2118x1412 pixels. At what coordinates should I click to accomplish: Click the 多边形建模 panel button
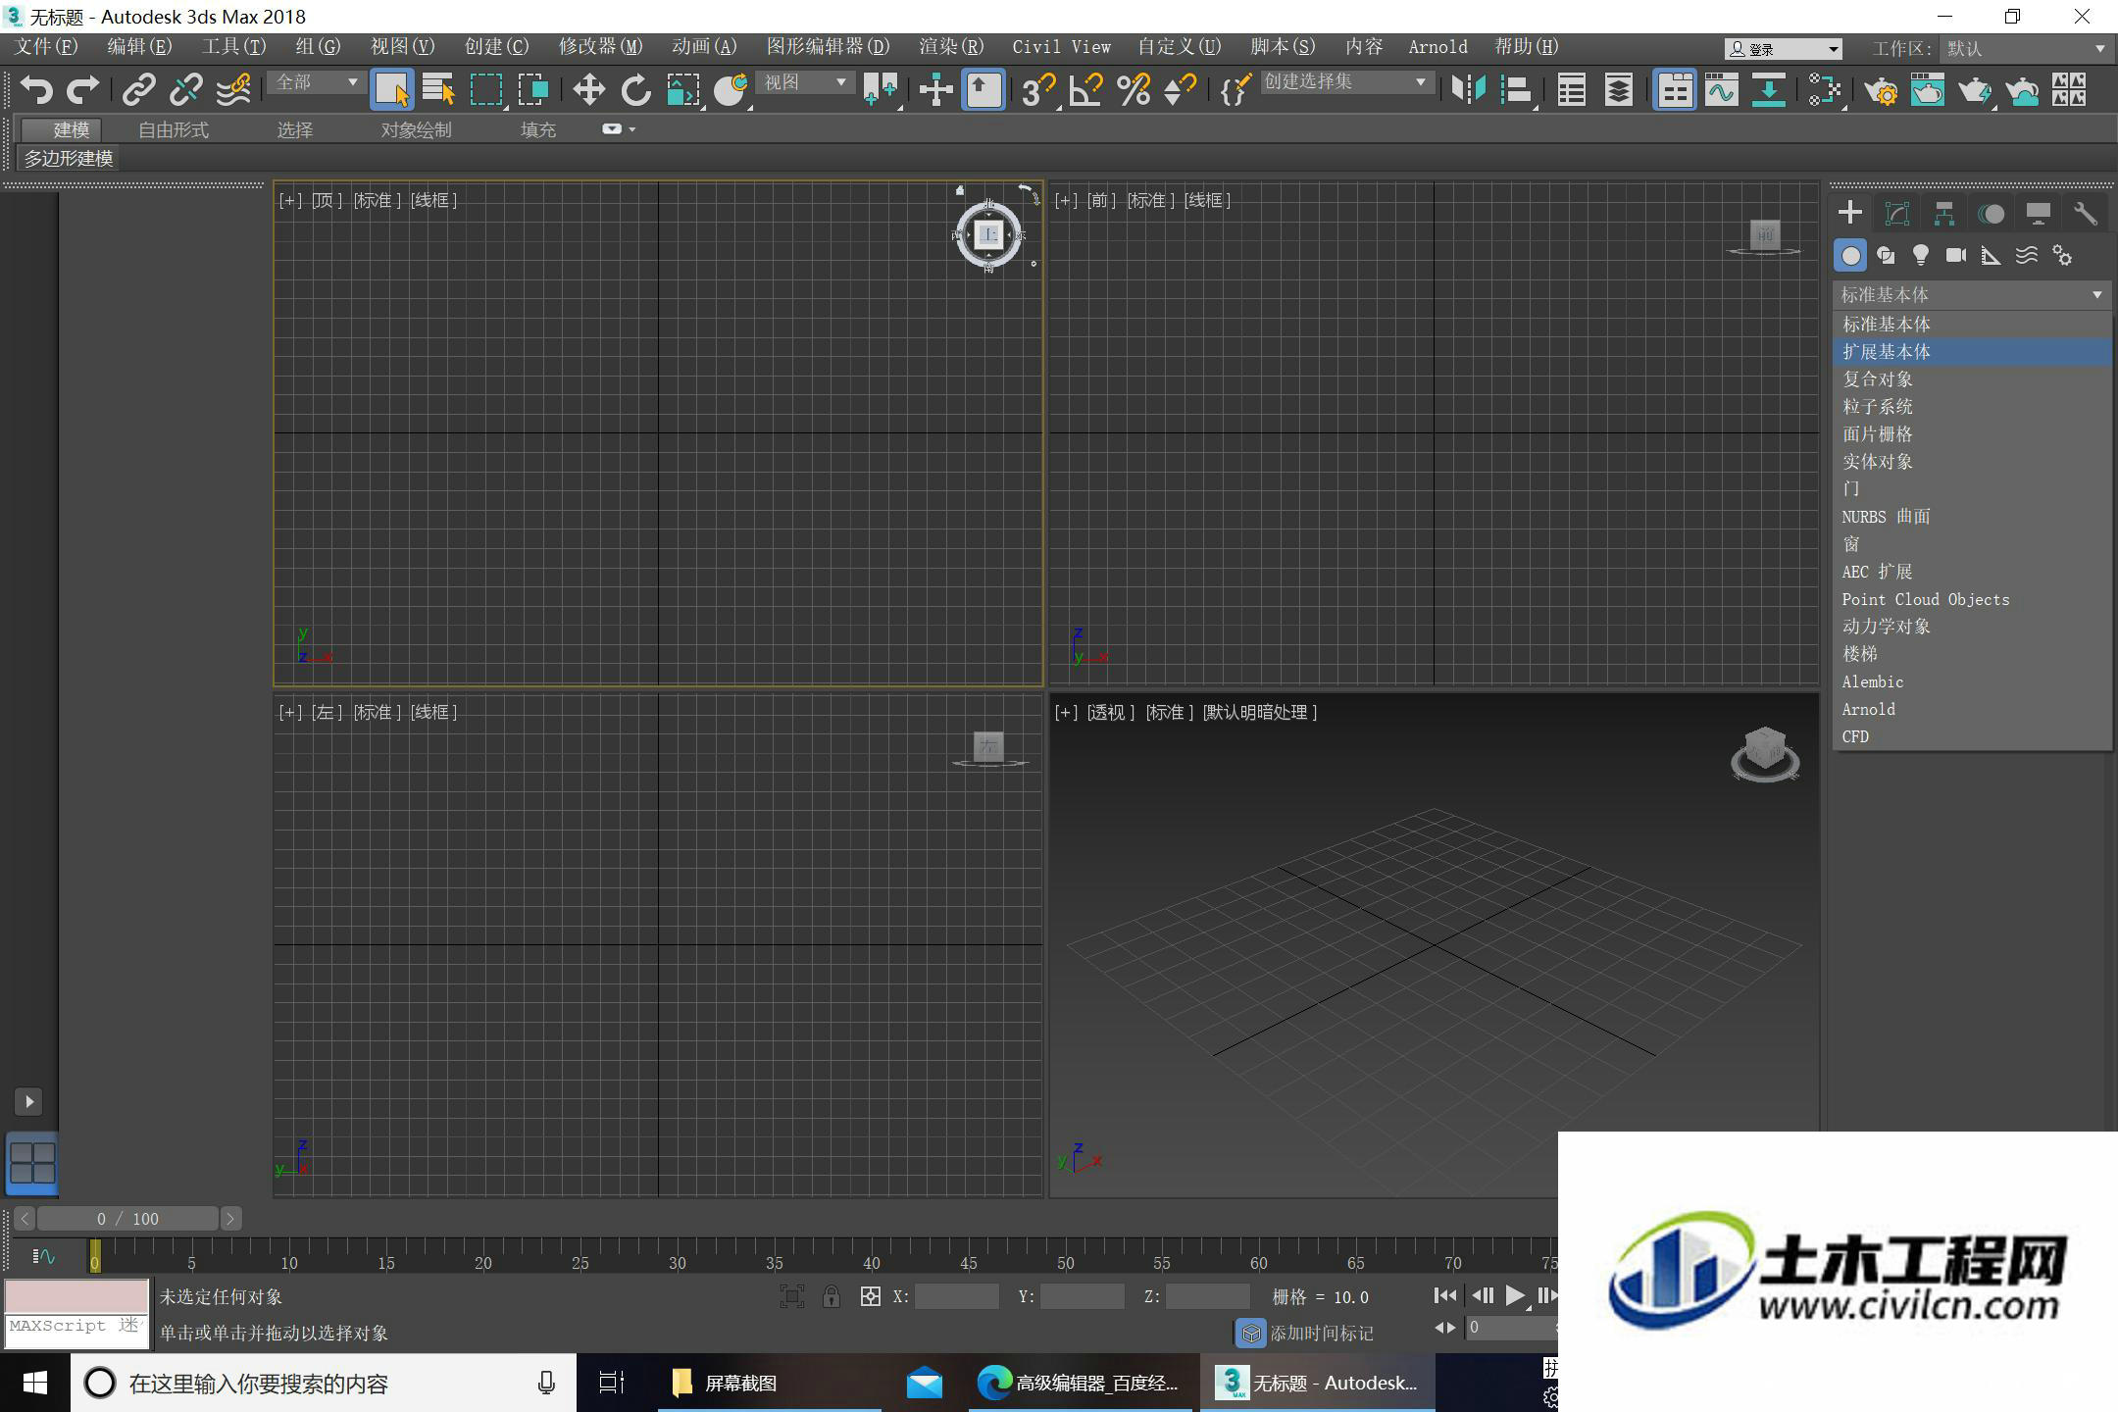coord(68,158)
